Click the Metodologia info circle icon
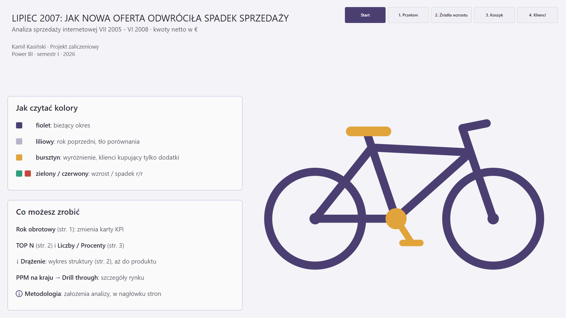566x318 pixels. pyautogui.click(x=19, y=294)
